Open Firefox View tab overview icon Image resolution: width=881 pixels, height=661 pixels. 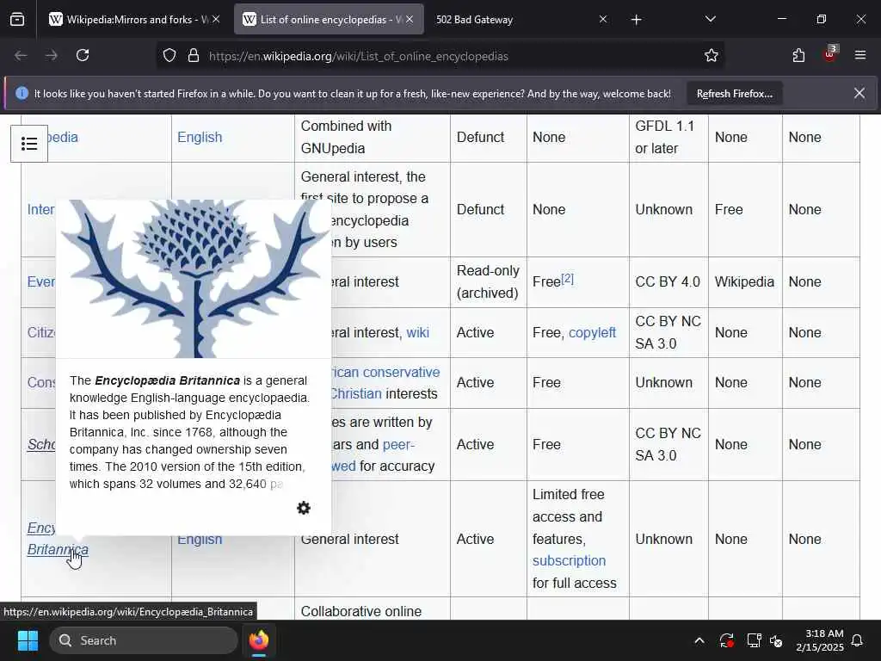coord(17,20)
